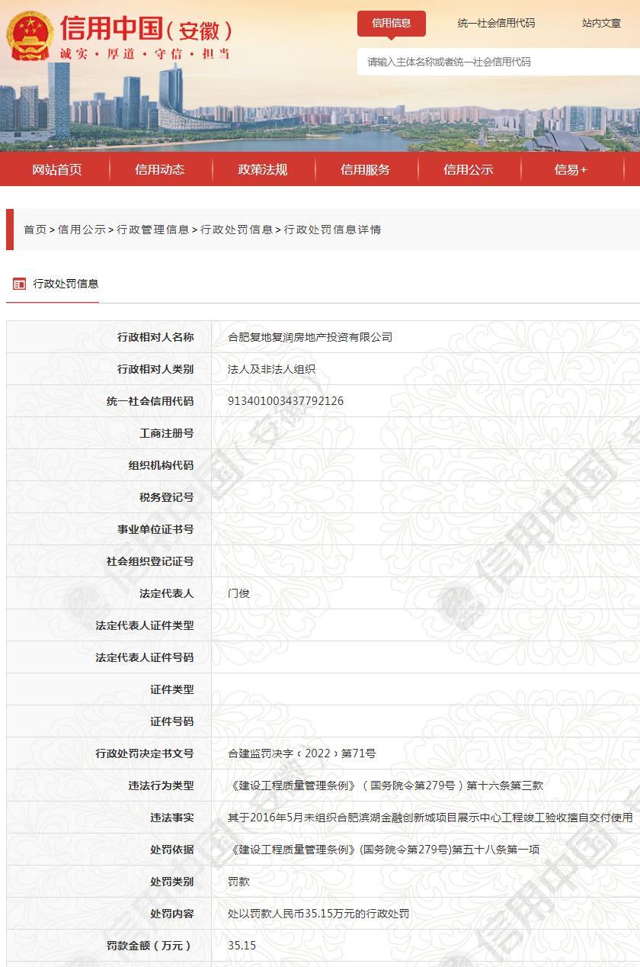640x967 pixels.
Task: Open the 网站首页 navigation menu
Action: (x=57, y=169)
